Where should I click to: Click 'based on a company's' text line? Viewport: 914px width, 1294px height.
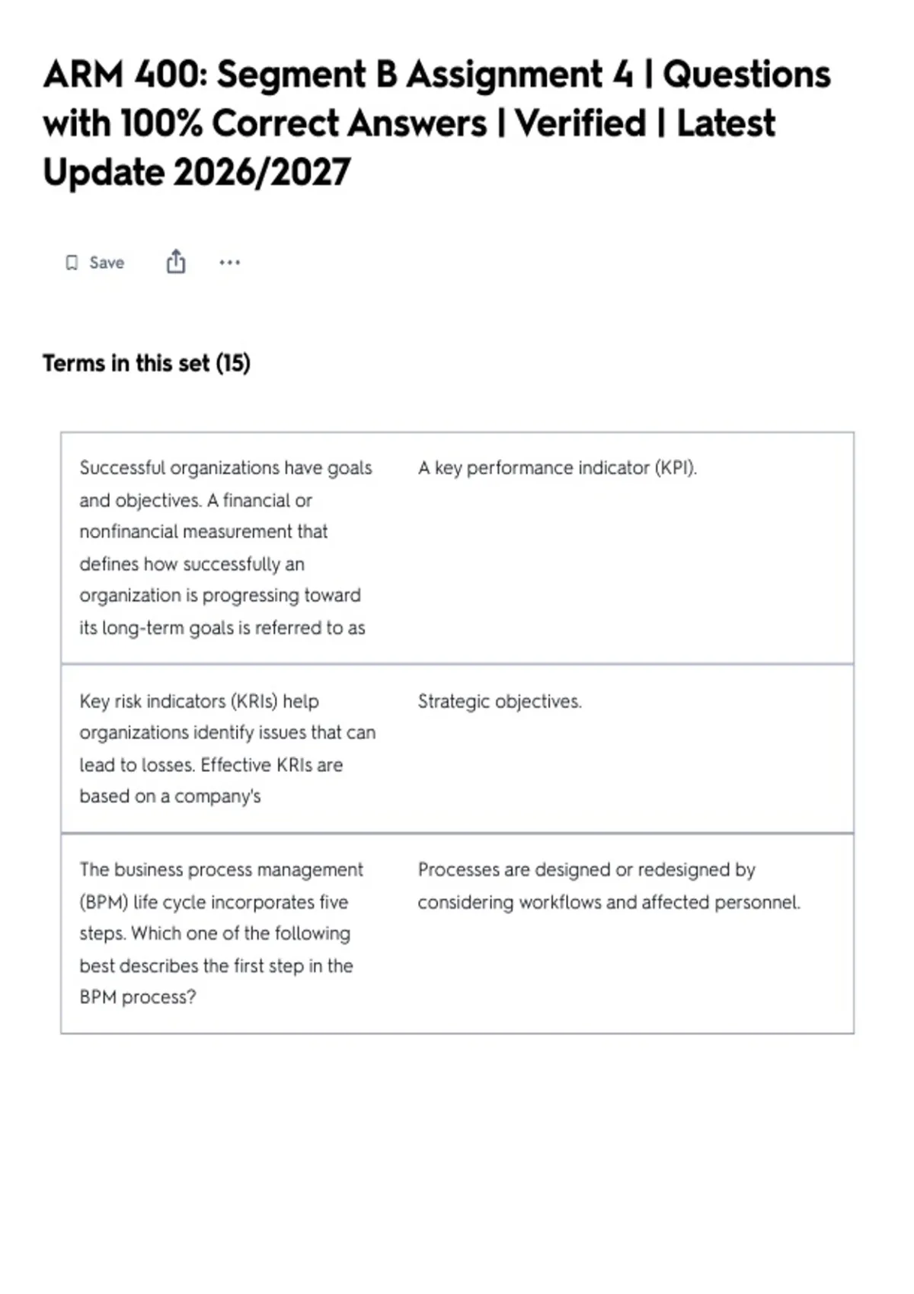[x=170, y=796]
